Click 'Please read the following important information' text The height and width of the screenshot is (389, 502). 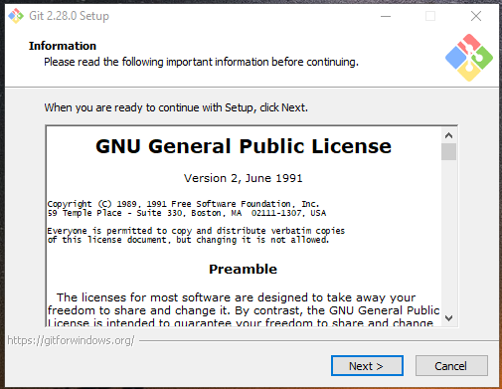[x=202, y=62]
